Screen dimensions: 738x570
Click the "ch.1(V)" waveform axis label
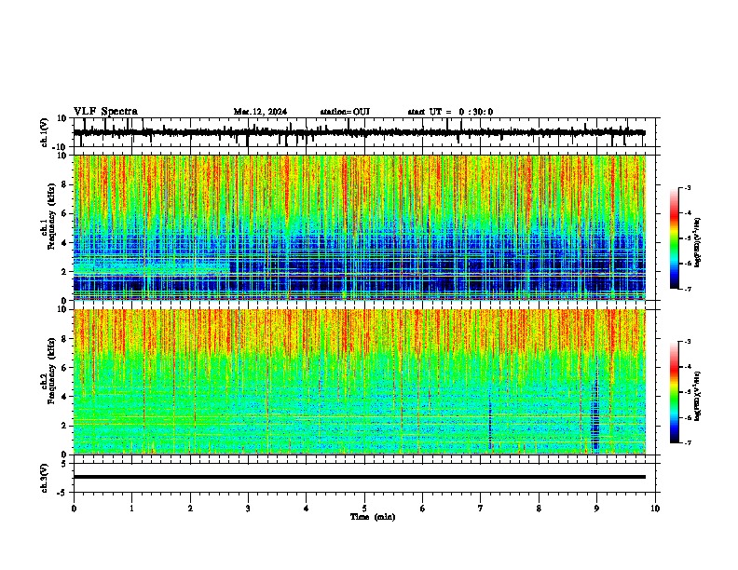click(45, 132)
